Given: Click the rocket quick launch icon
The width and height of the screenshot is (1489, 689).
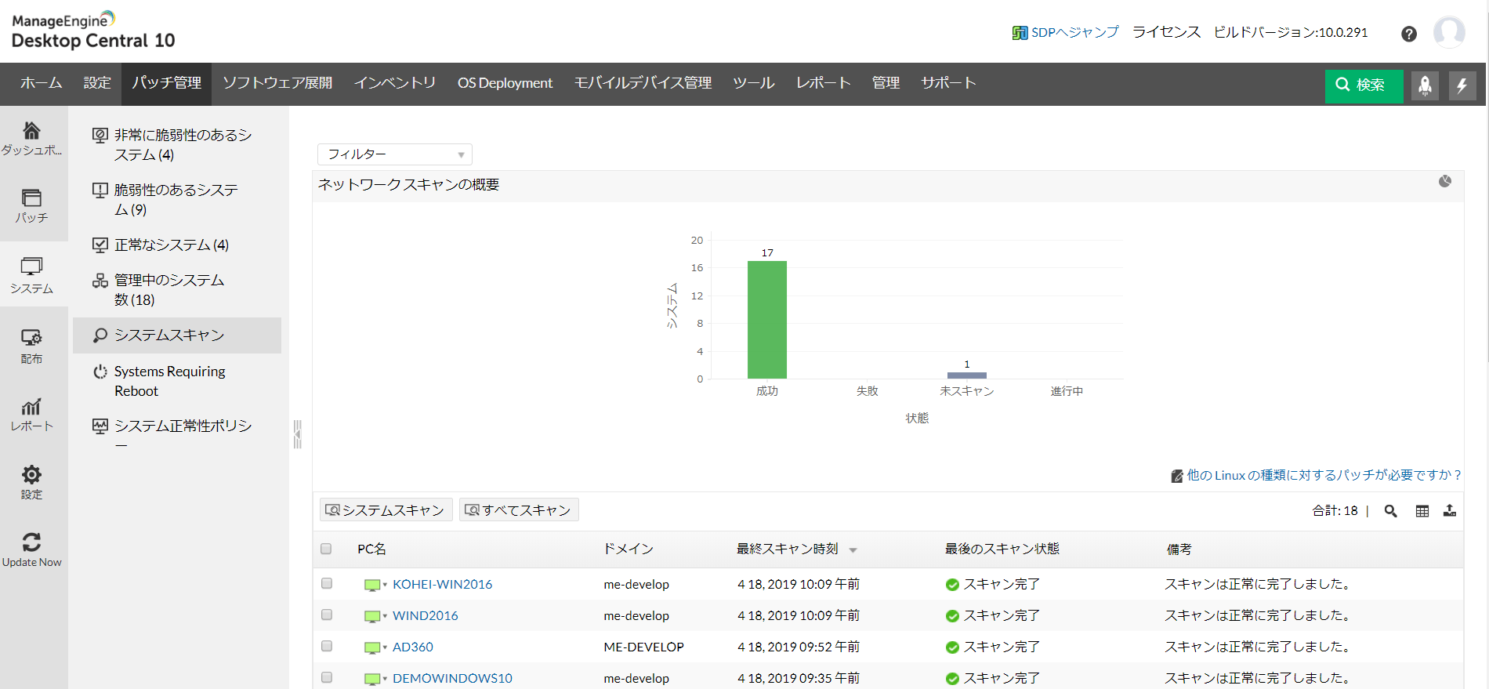Looking at the screenshot, I should (1425, 85).
